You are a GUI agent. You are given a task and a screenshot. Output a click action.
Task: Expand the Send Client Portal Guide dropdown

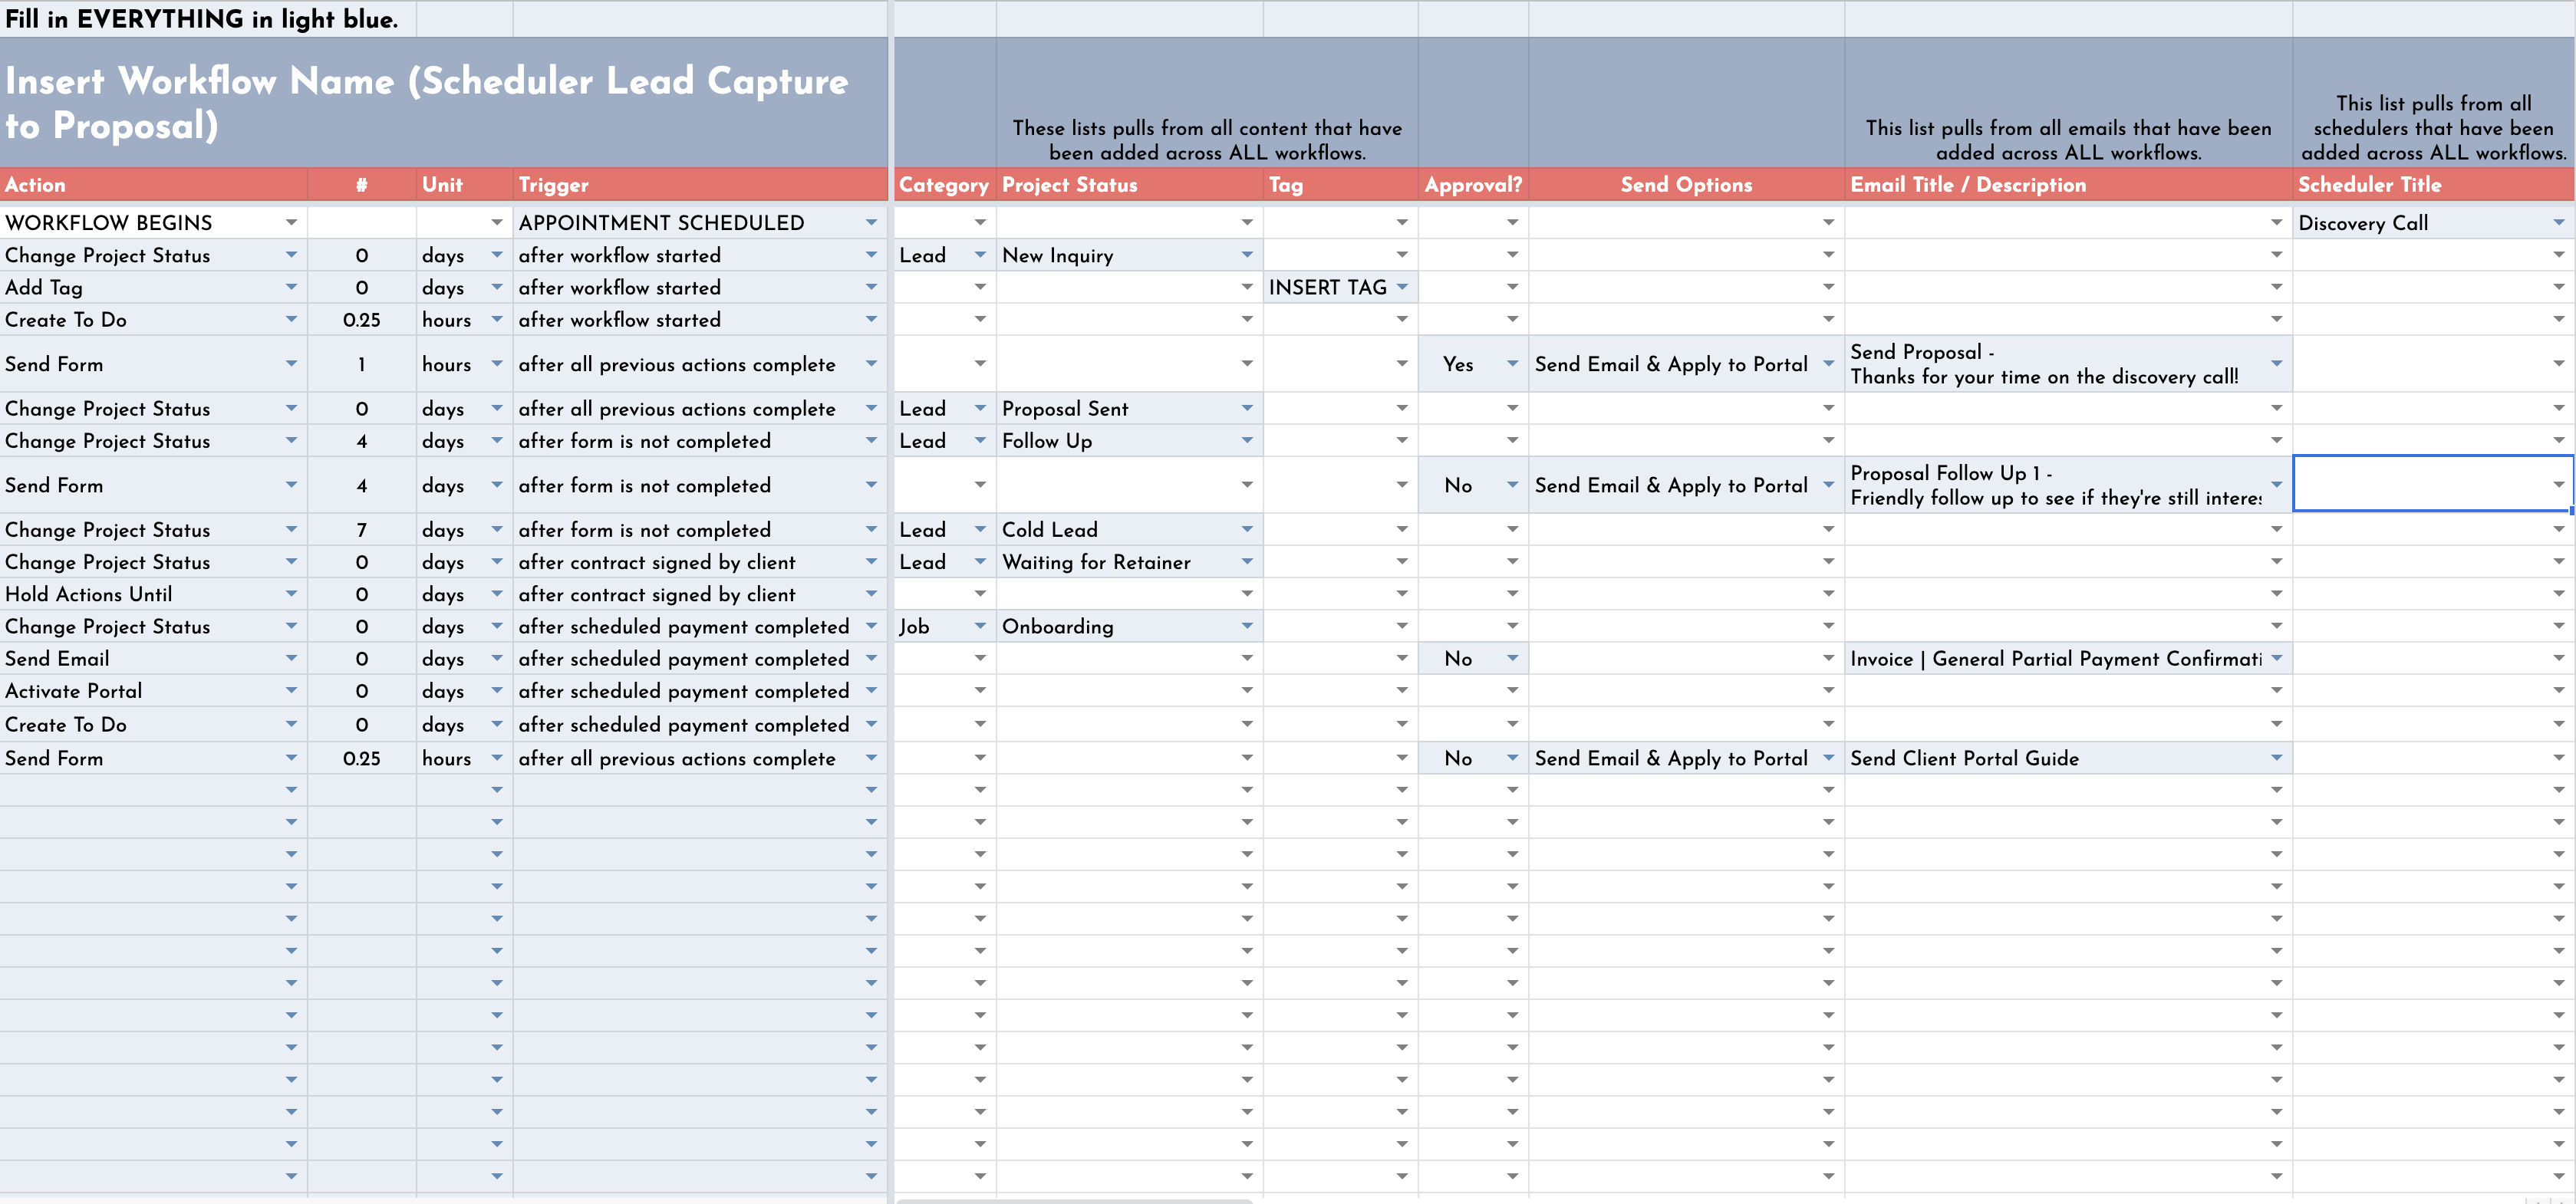pyautogui.click(x=2276, y=758)
